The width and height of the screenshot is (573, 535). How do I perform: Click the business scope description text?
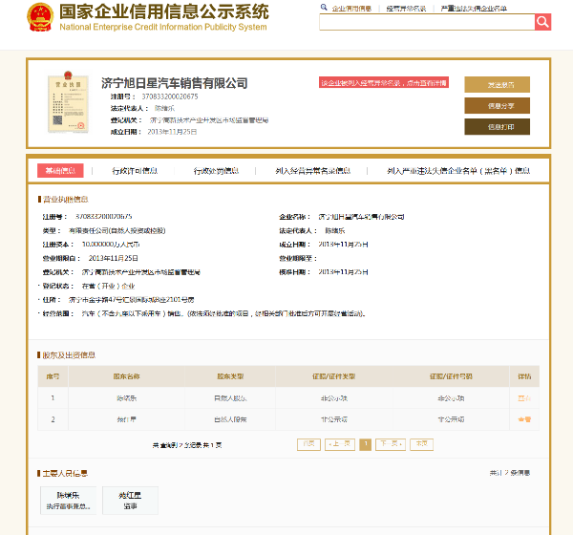pos(223,313)
